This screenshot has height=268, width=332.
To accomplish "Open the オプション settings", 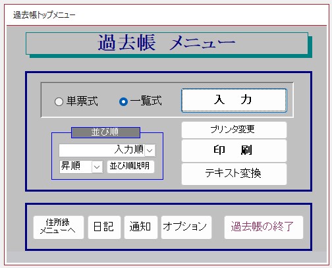I will (x=186, y=227).
